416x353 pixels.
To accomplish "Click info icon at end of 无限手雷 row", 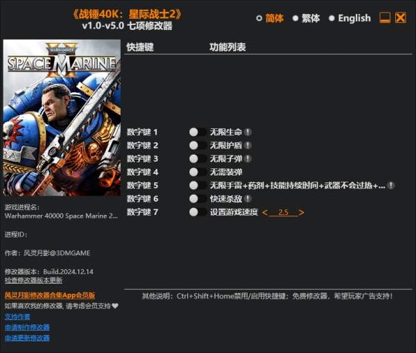I will click(391, 185).
